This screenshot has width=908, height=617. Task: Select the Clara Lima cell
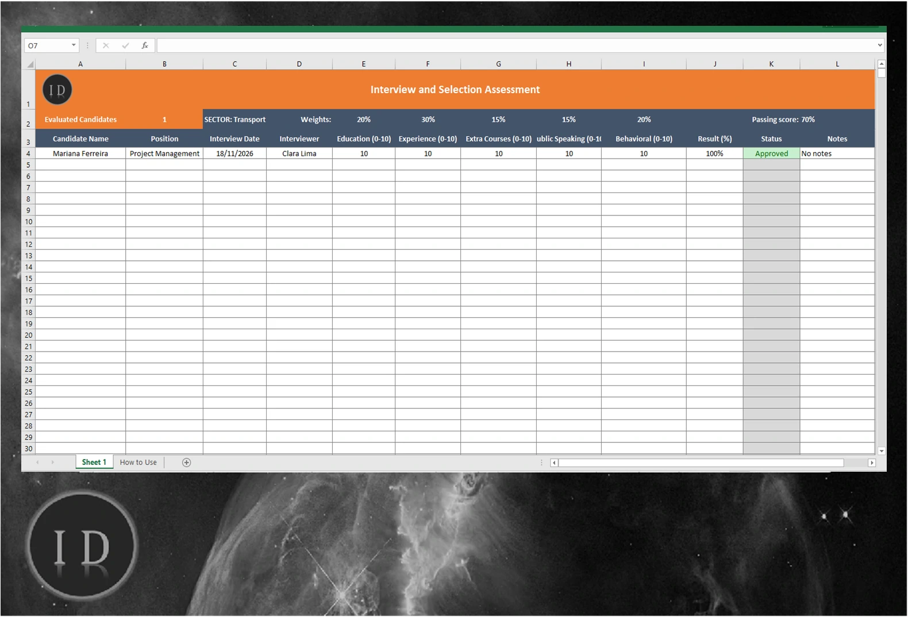coord(299,153)
